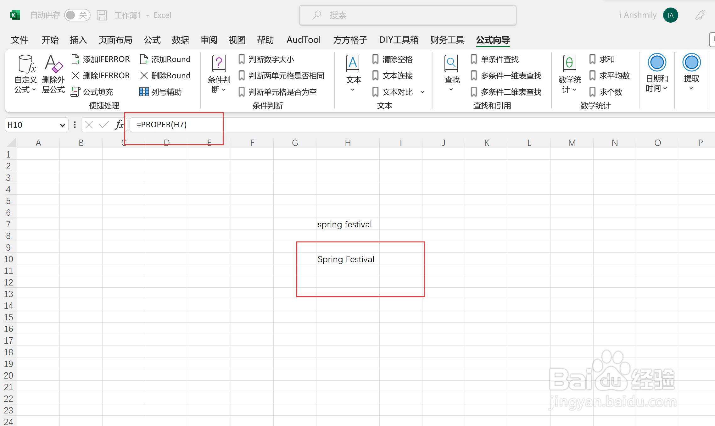Screen dimensions: 715x426
Task: Click the select-all corner triangle
Action: click(11, 143)
